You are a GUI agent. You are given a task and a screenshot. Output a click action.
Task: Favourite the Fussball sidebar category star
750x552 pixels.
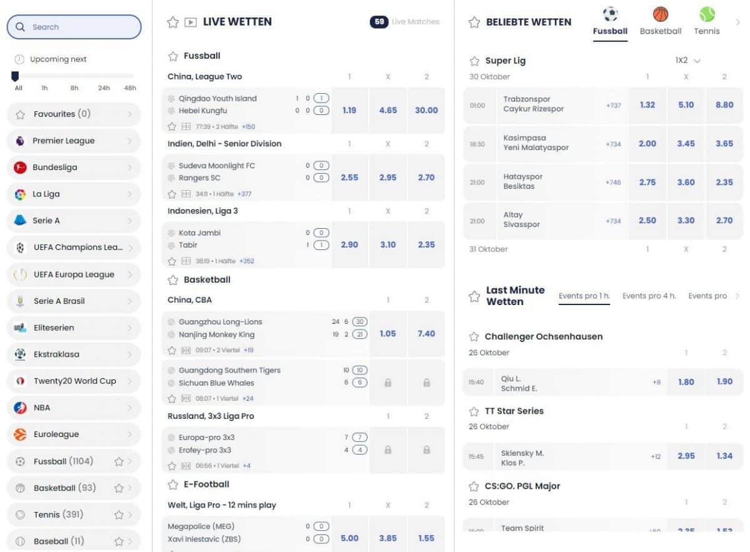119,461
